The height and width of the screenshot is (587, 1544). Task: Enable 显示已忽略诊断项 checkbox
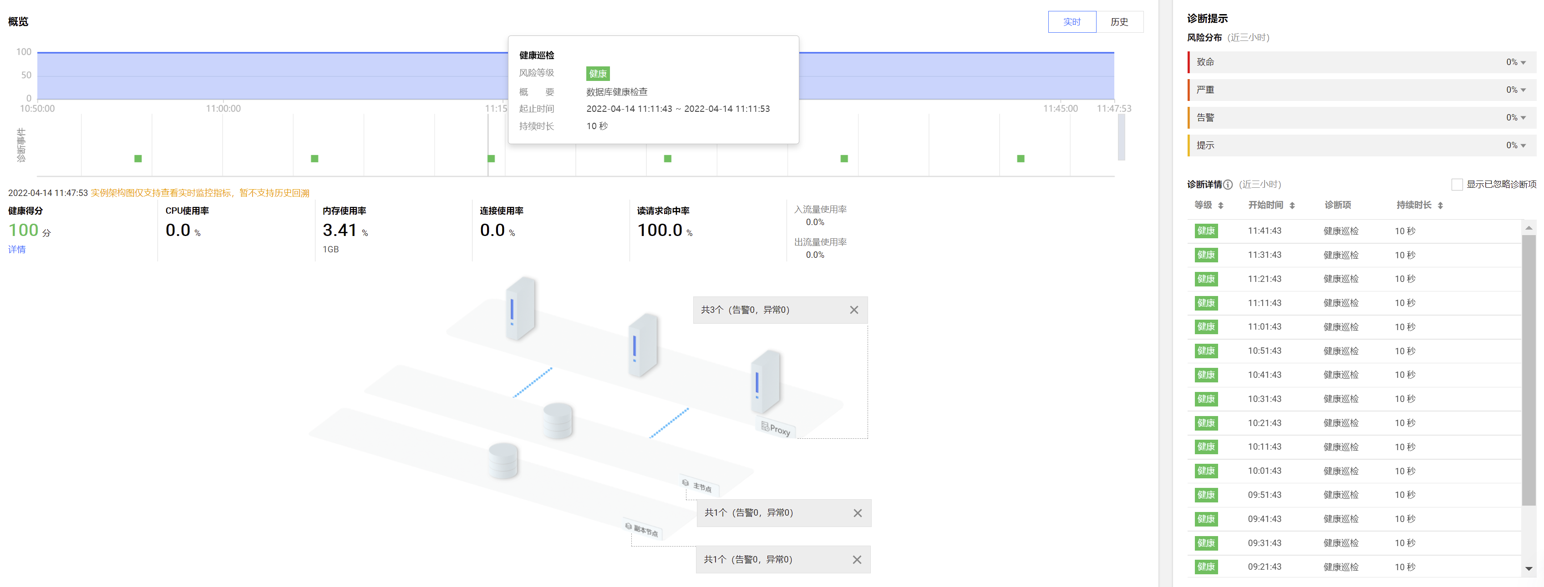[1457, 185]
